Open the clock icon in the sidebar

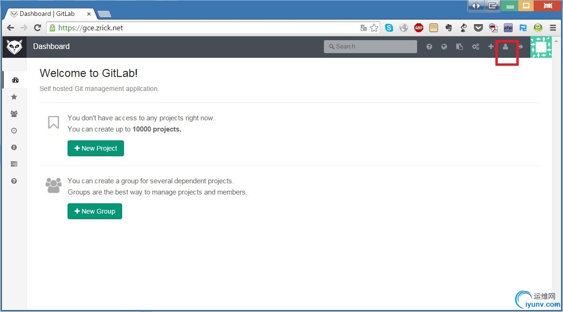tap(14, 131)
